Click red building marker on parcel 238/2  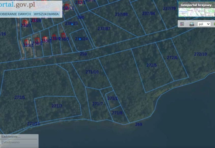click(37, 40)
